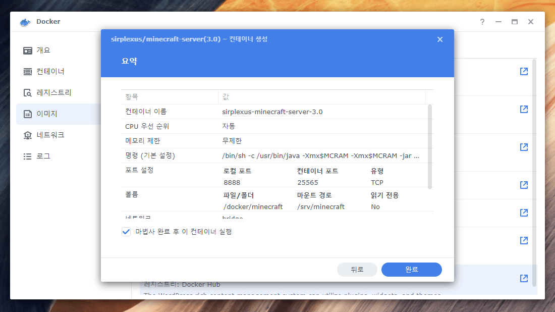Select the /docker/minecraft folder value
The image size is (555, 312).
pyautogui.click(x=253, y=207)
